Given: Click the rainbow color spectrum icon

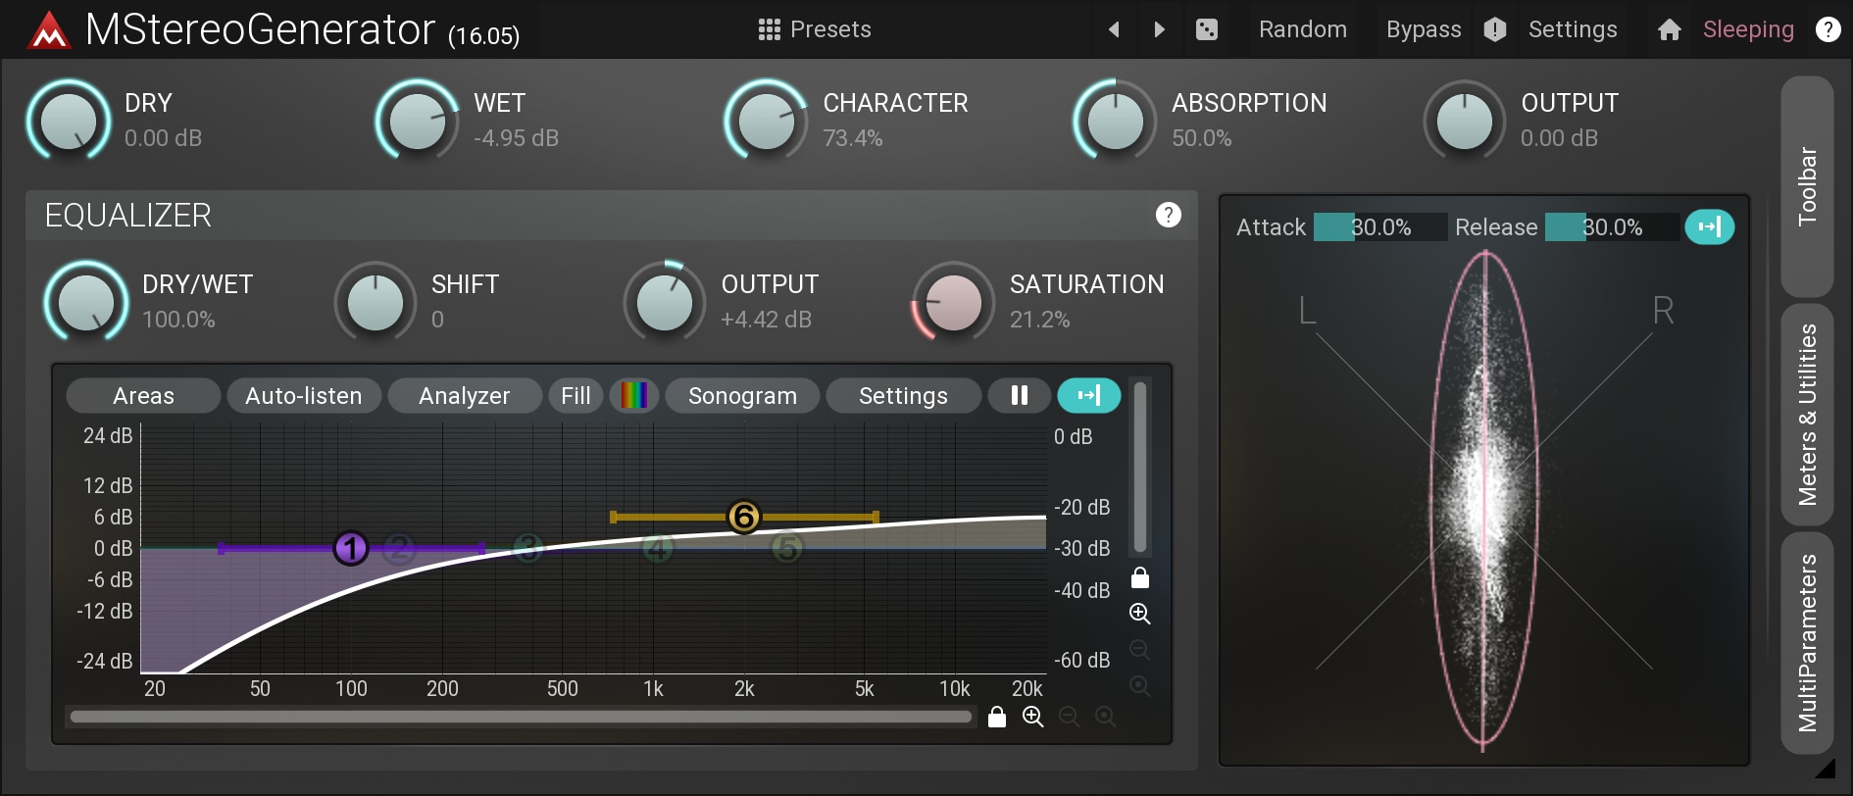Looking at the screenshot, I should point(634,396).
